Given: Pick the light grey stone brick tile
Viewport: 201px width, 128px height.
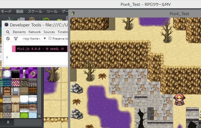Looking at the screenshot, I should (7, 100).
